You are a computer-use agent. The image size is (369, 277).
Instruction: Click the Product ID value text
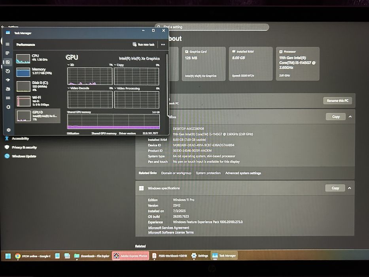click(x=192, y=150)
